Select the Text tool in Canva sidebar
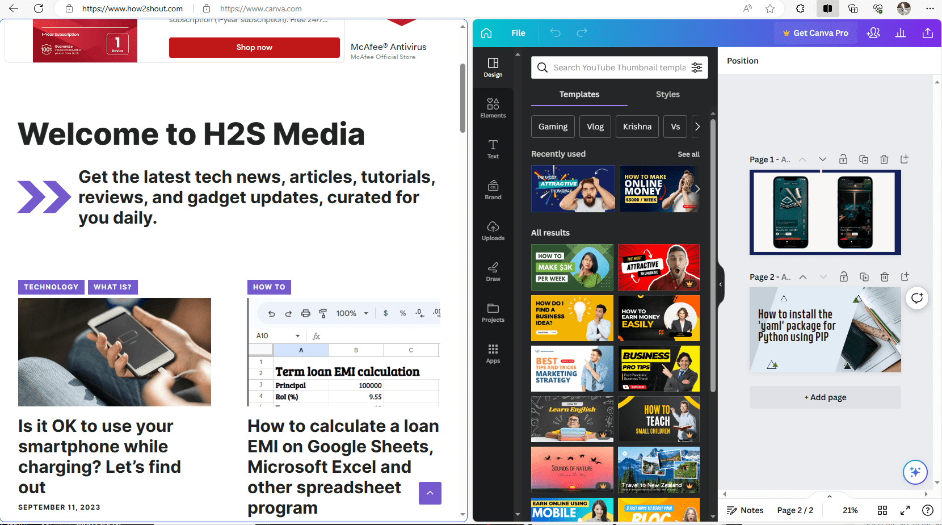The image size is (942, 525). coord(493,149)
